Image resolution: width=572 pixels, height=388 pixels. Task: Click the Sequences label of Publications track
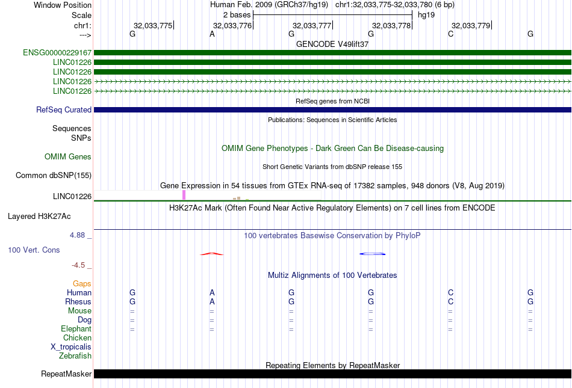coord(72,128)
